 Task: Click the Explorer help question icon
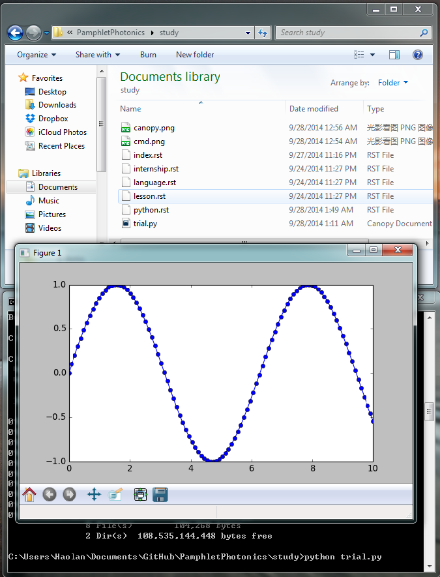pyautogui.click(x=418, y=55)
